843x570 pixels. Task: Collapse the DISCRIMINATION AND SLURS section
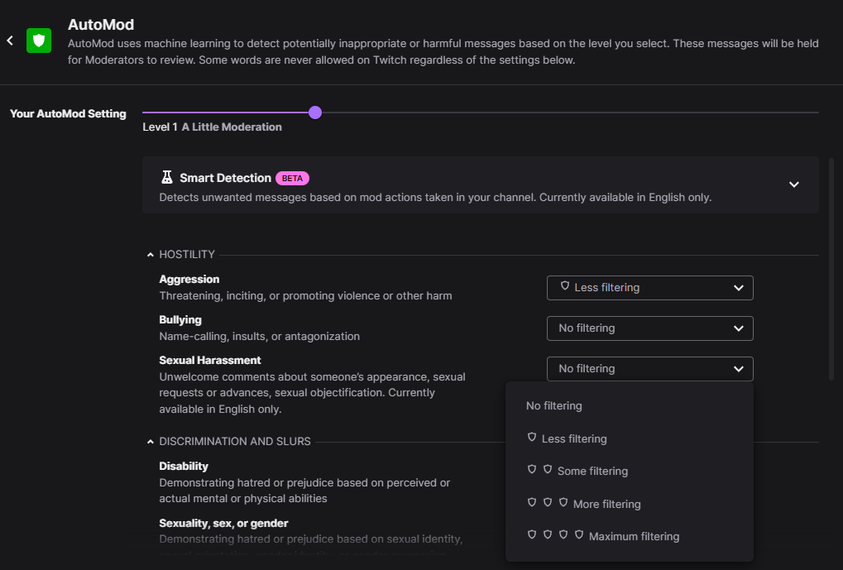[x=150, y=441]
